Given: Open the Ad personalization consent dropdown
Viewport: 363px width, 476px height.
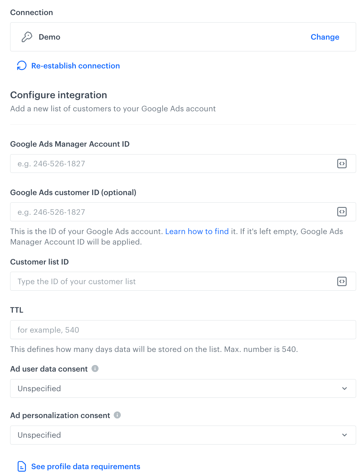Looking at the screenshot, I should pos(183,435).
